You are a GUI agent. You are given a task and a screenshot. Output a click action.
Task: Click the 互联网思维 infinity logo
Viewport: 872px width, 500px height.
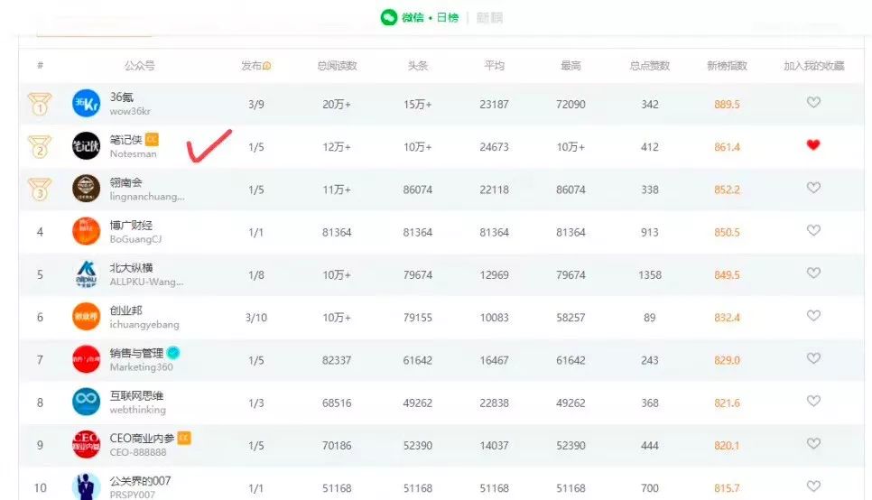[x=86, y=403]
